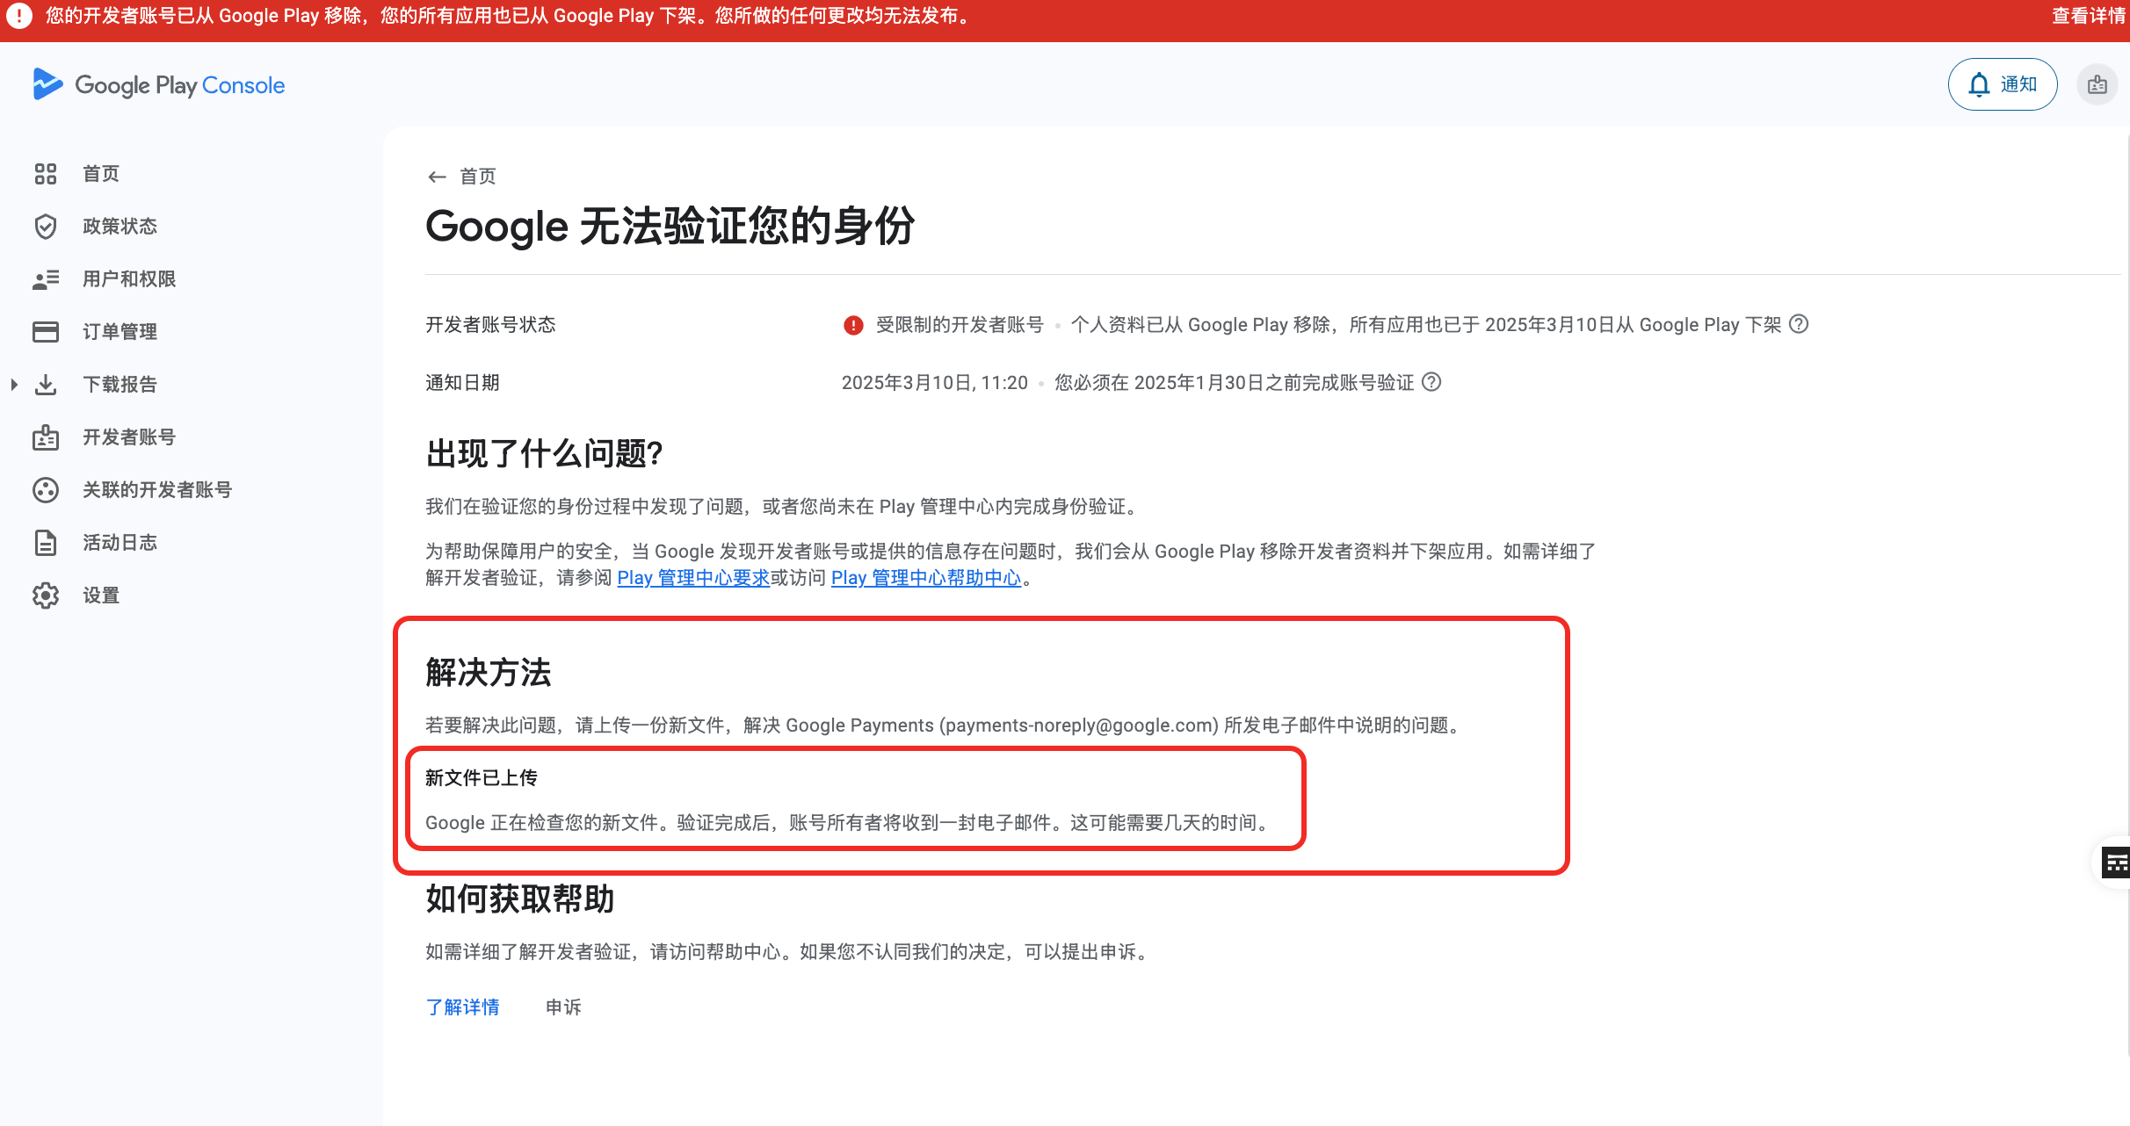
Task: Click the back arrow next to 首页
Action: coord(438,176)
